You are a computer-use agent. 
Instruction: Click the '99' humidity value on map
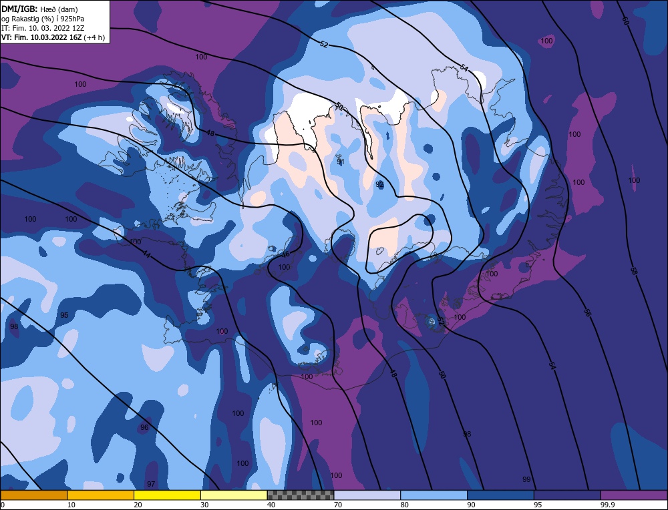(526, 479)
